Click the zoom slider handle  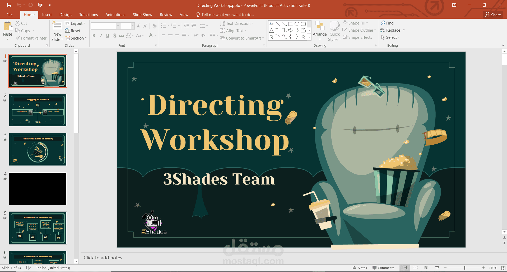point(464,268)
